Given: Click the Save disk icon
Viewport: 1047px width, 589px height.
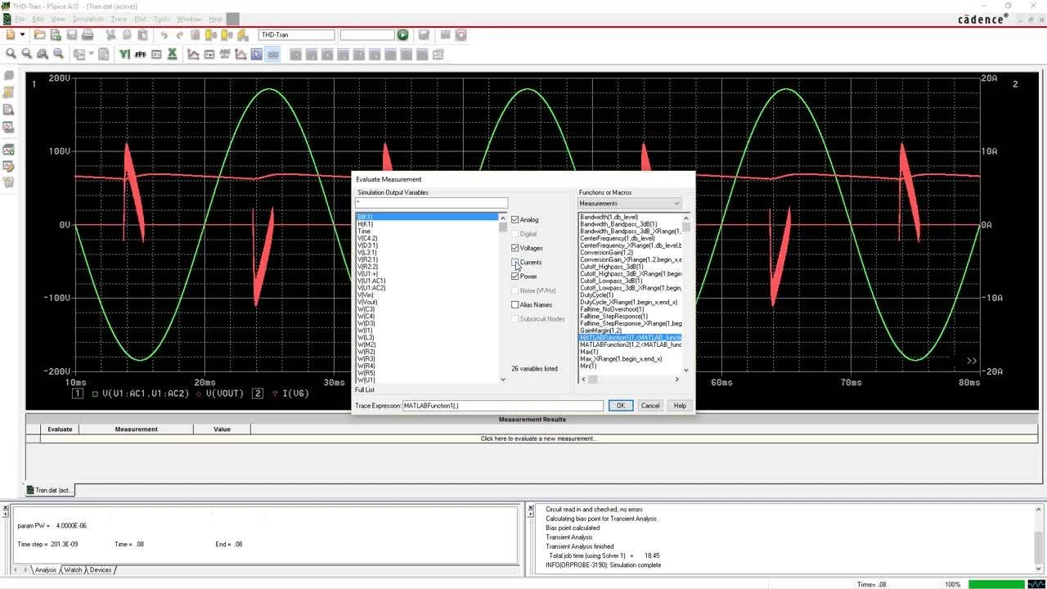Looking at the screenshot, I should click(71, 35).
